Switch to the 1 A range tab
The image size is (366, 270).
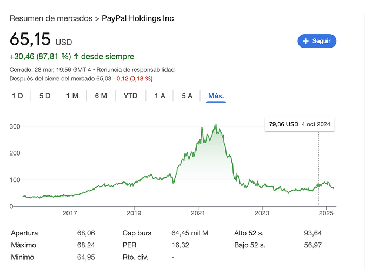pos(160,96)
